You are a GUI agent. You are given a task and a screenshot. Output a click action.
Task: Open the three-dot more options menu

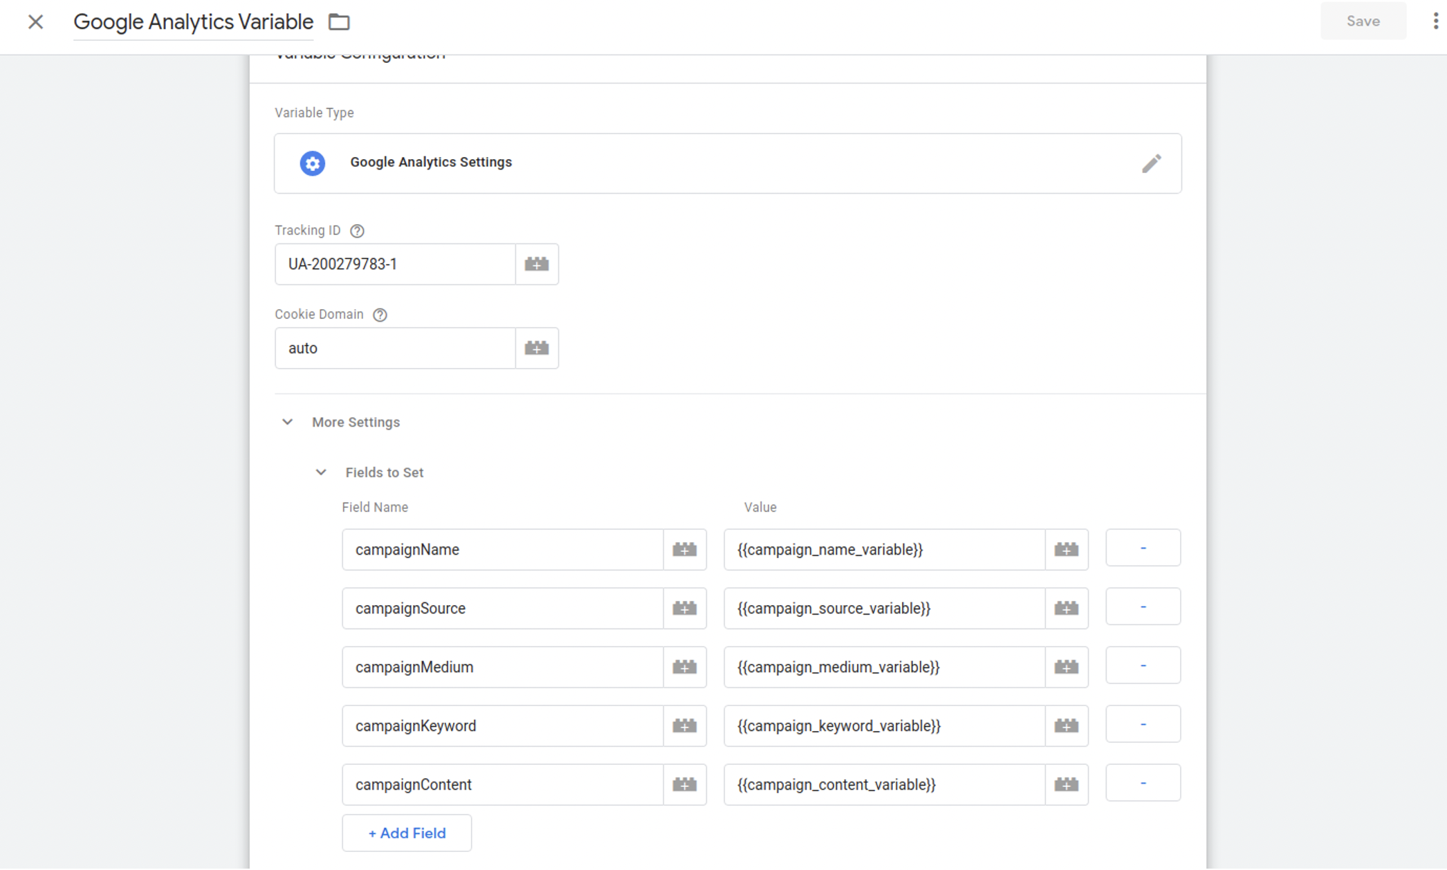click(1435, 21)
